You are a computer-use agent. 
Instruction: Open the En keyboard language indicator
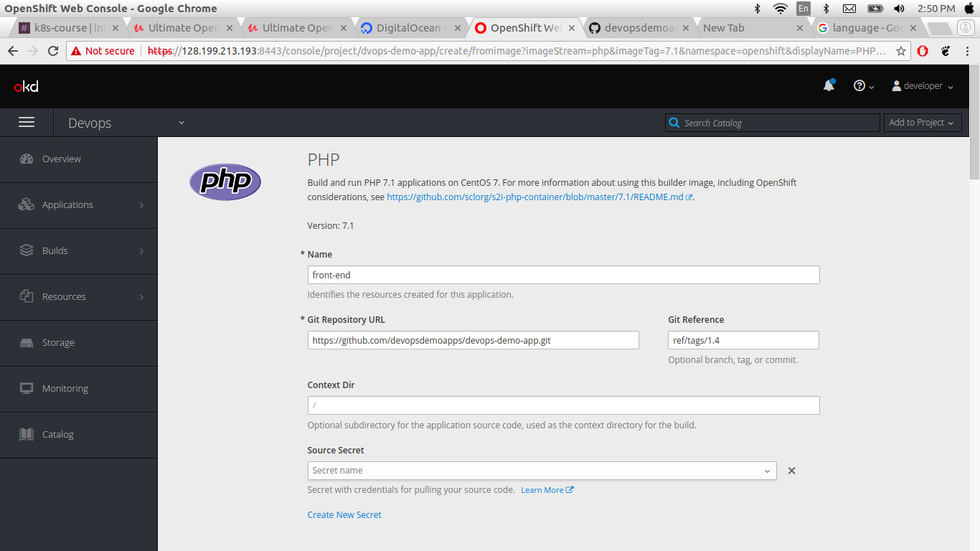point(803,9)
